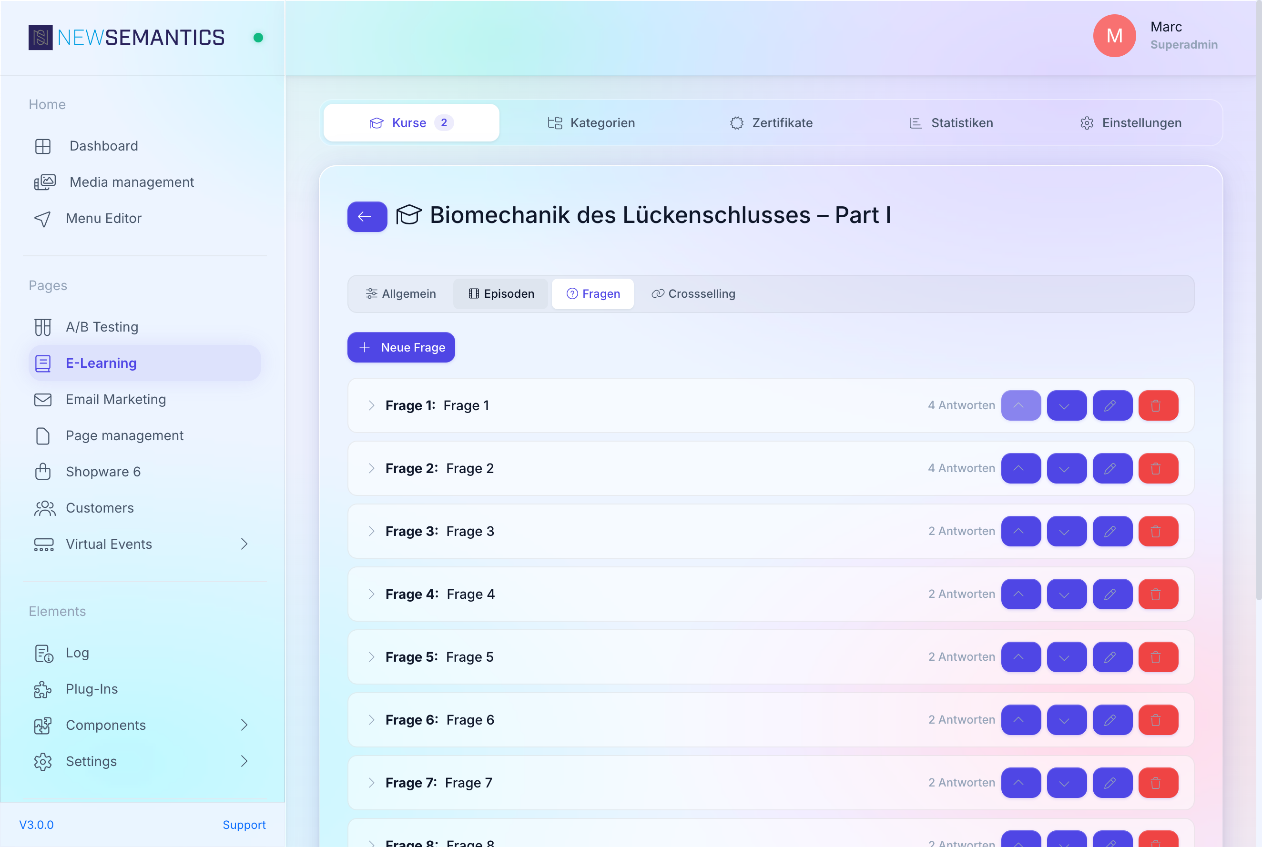Open the Statistiken tab

(951, 122)
